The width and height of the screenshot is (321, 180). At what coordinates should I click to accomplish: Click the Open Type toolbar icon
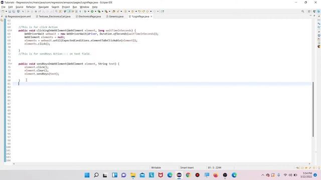click(114, 11)
